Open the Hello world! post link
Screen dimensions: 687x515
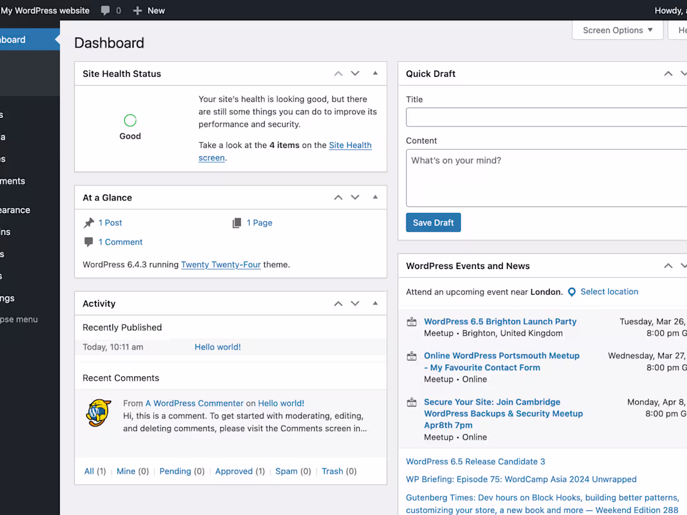coord(217,346)
